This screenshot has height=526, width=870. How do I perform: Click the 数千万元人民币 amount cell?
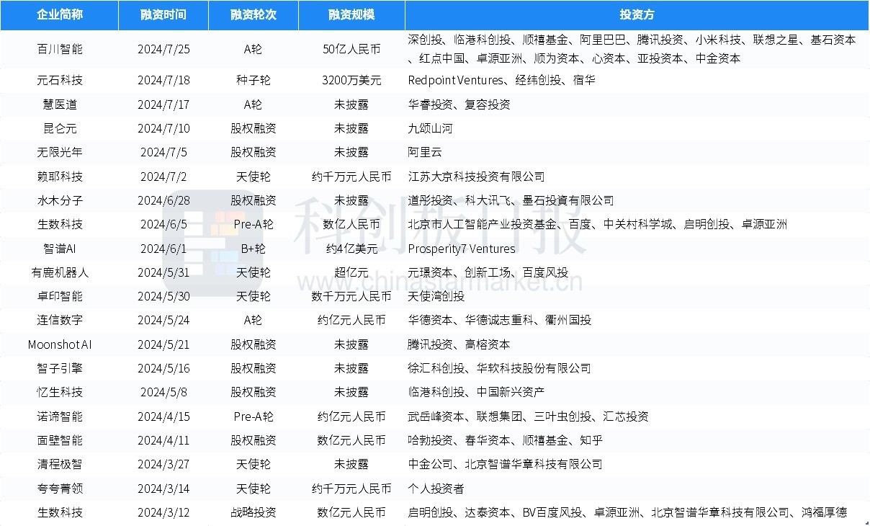point(351,296)
